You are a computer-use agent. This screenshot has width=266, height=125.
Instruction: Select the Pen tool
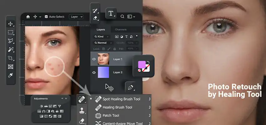pyautogui.click(x=131, y=88)
